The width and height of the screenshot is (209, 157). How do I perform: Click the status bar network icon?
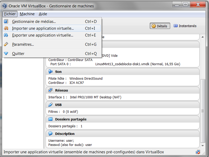click(198, 152)
